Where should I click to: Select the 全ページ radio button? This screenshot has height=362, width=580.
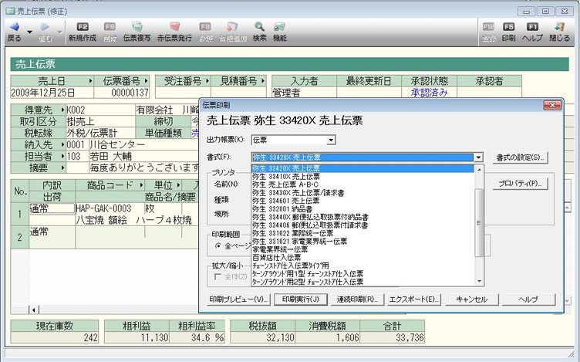[x=217, y=245]
